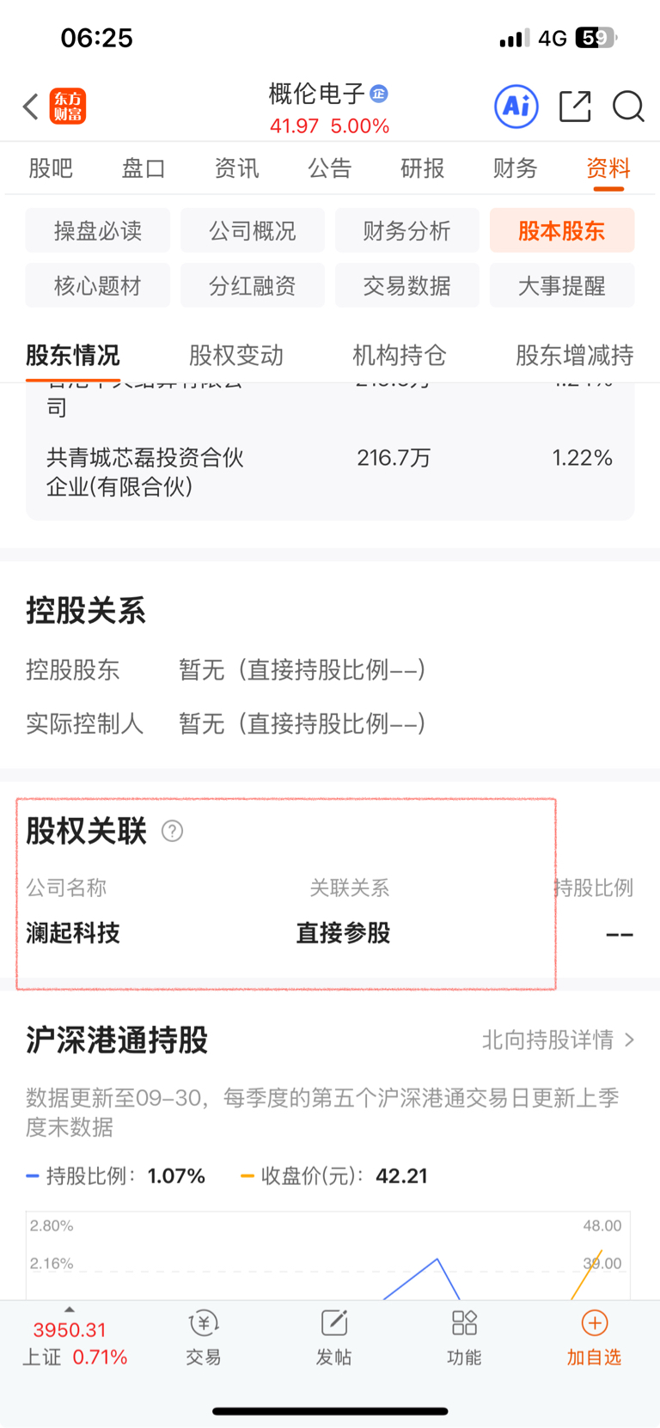This screenshot has height=1428, width=660.
Task: Tap the 东方财富 logo icon
Action: tap(68, 107)
